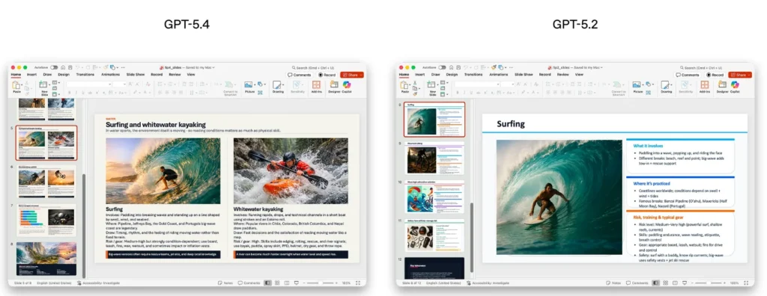The height and width of the screenshot is (296, 767).
Task: Click Comments button in GPT-5.4 window header
Action: (300, 75)
